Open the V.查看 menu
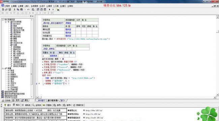This screenshot has height=121, width=219. (21, 6)
